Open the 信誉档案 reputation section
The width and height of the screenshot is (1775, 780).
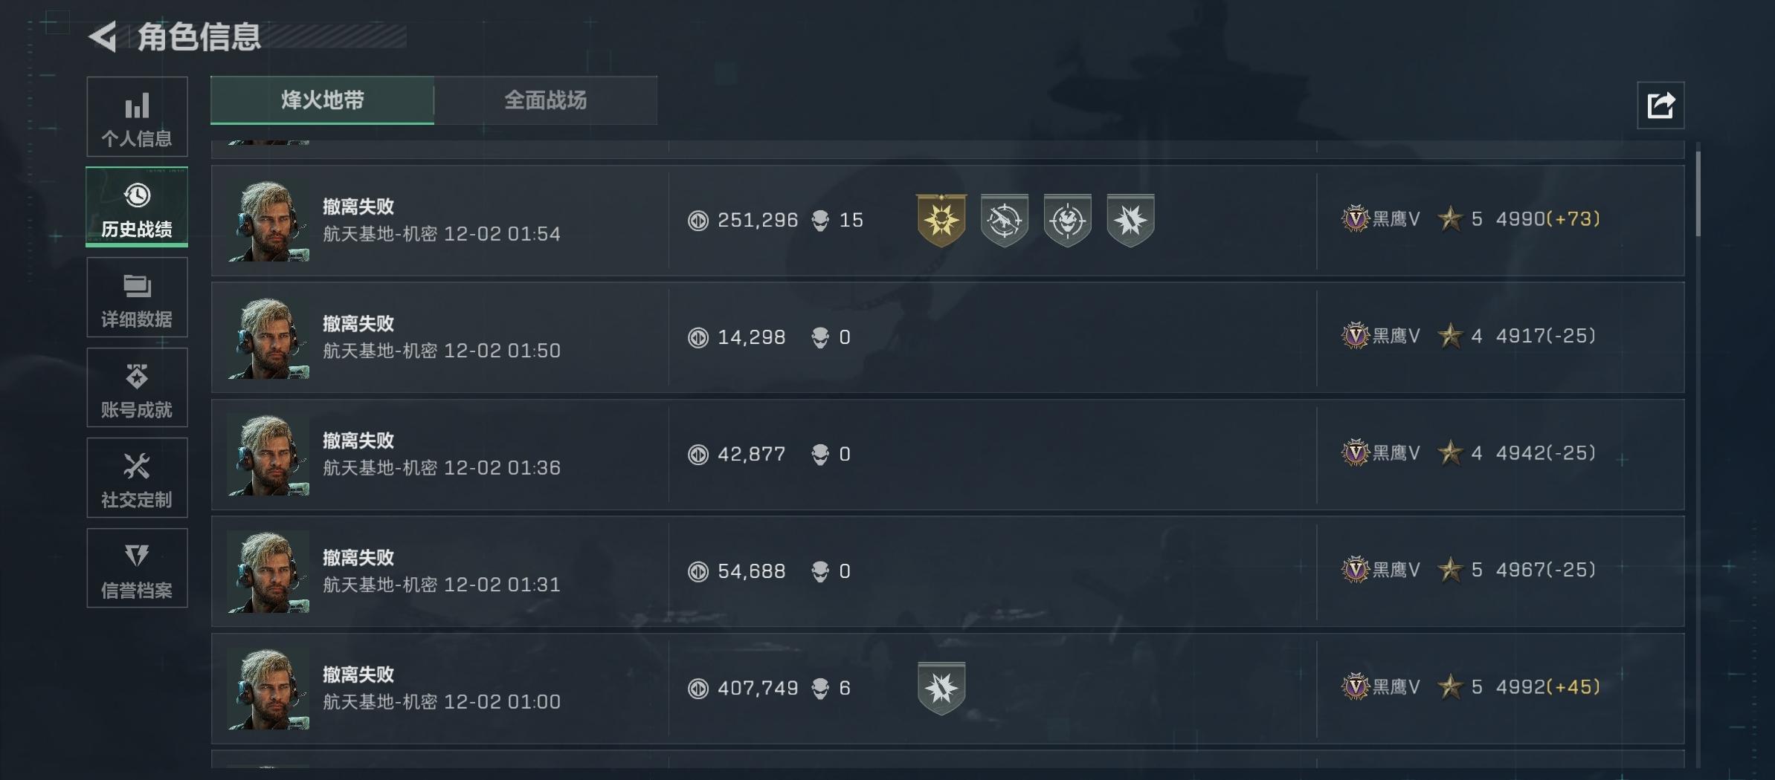coord(137,568)
